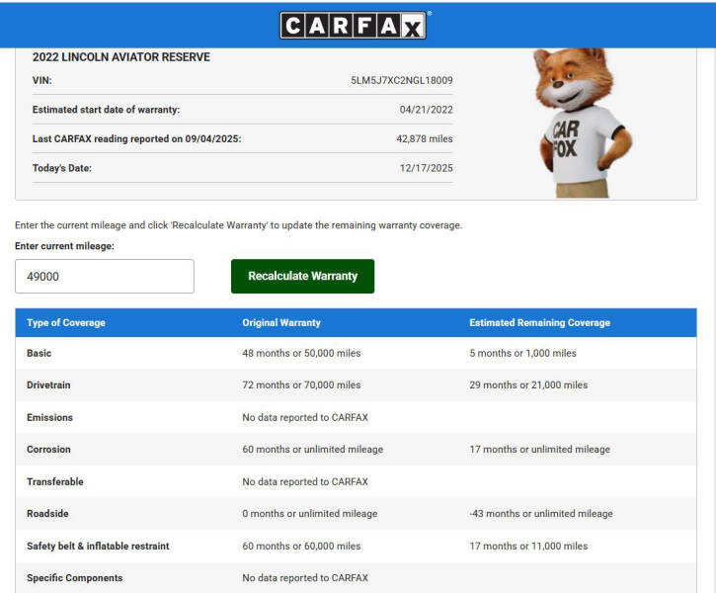Click the Estimated Remaining Coverage column header
Screen dimensions: 716x593
(539, 323)
